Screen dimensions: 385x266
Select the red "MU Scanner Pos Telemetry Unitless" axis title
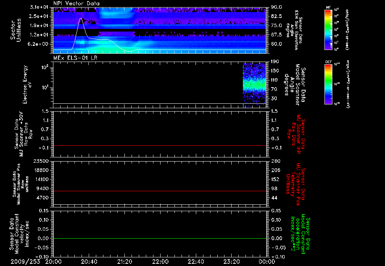[x=296, y=184]
